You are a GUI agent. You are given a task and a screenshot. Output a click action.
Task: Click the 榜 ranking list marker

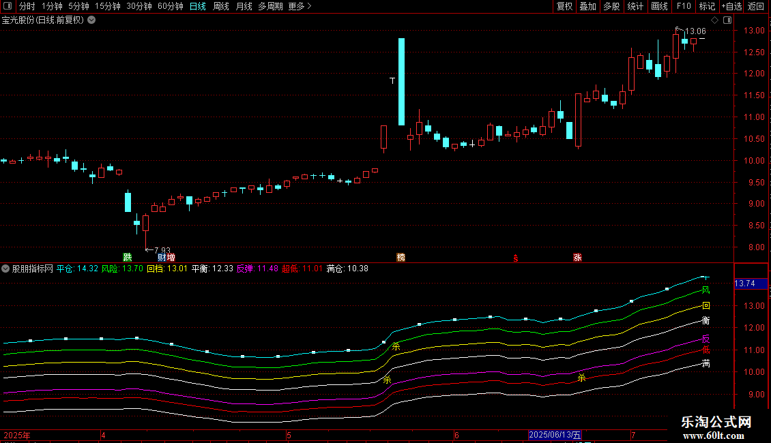pyautogui.click(x=401, y=258)
